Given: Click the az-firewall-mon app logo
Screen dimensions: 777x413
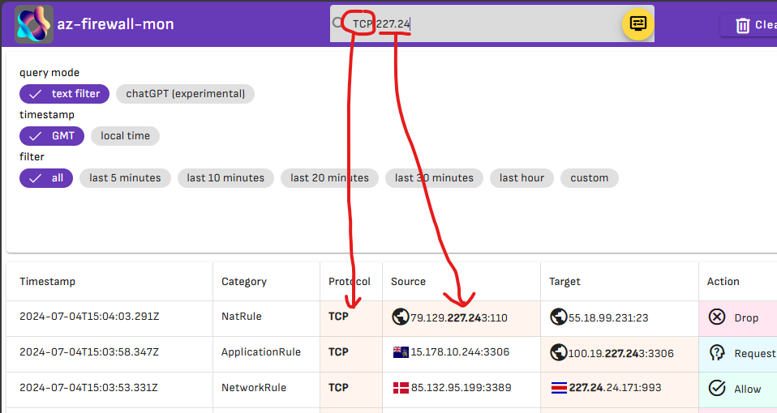Looking at the screenshot, I should [x=34, y=24].
